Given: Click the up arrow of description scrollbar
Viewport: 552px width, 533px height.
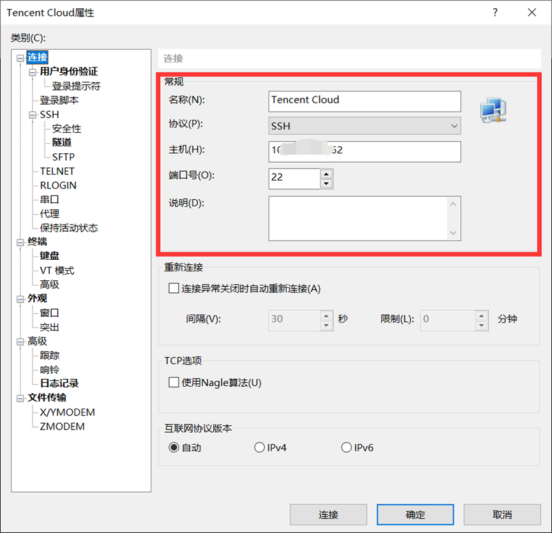Looking at the screenshot, I should pyautogui.click(x=453, y=204).
